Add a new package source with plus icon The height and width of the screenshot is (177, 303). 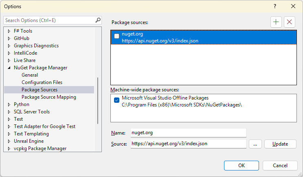(276, 22)
